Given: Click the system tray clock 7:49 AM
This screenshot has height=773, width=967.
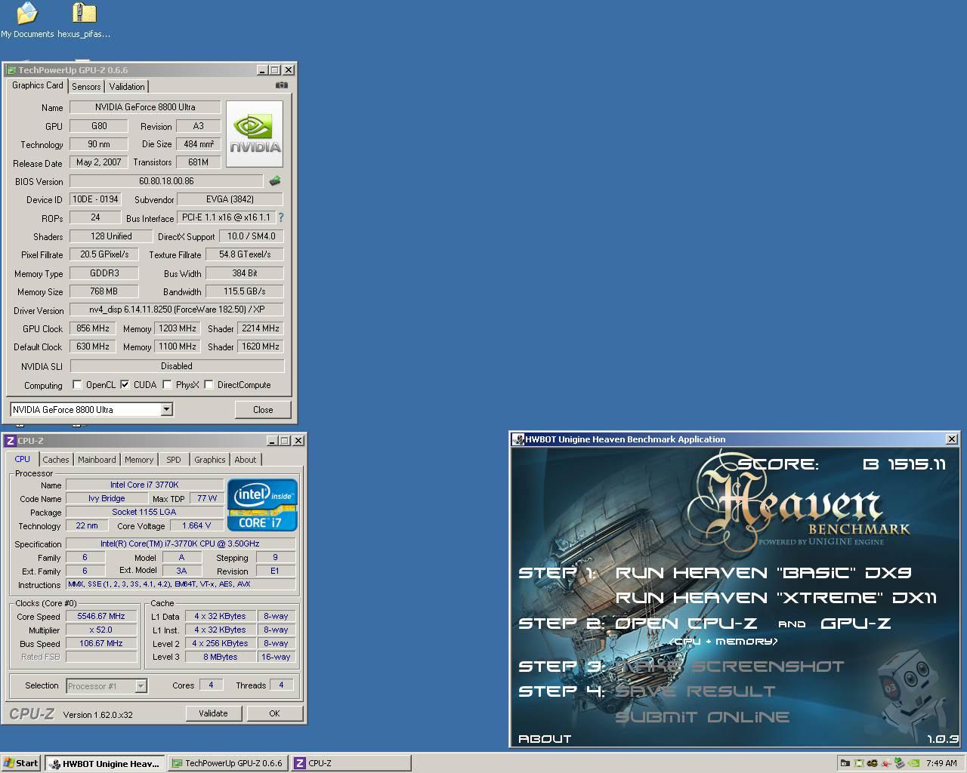Looking at the screenshot, I should [x=941, y=763].
